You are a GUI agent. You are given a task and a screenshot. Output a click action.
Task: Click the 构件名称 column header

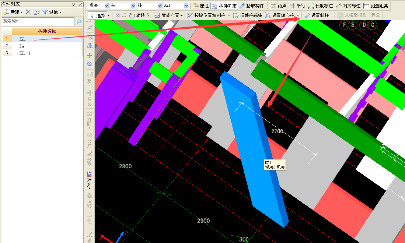pos(47,31)
